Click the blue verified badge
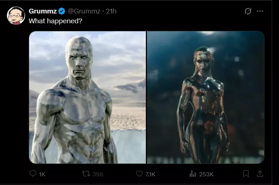The height and width of the screenshot is (185, 279). (62, 11)
